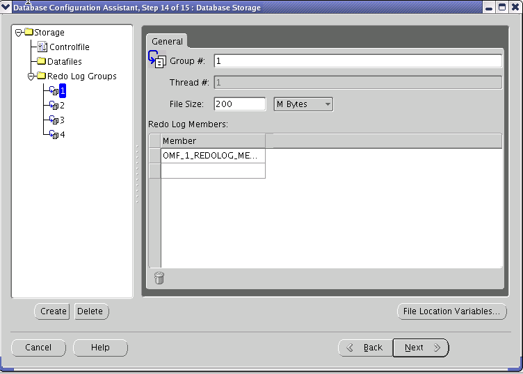Select Storage root label in tree

49,33
